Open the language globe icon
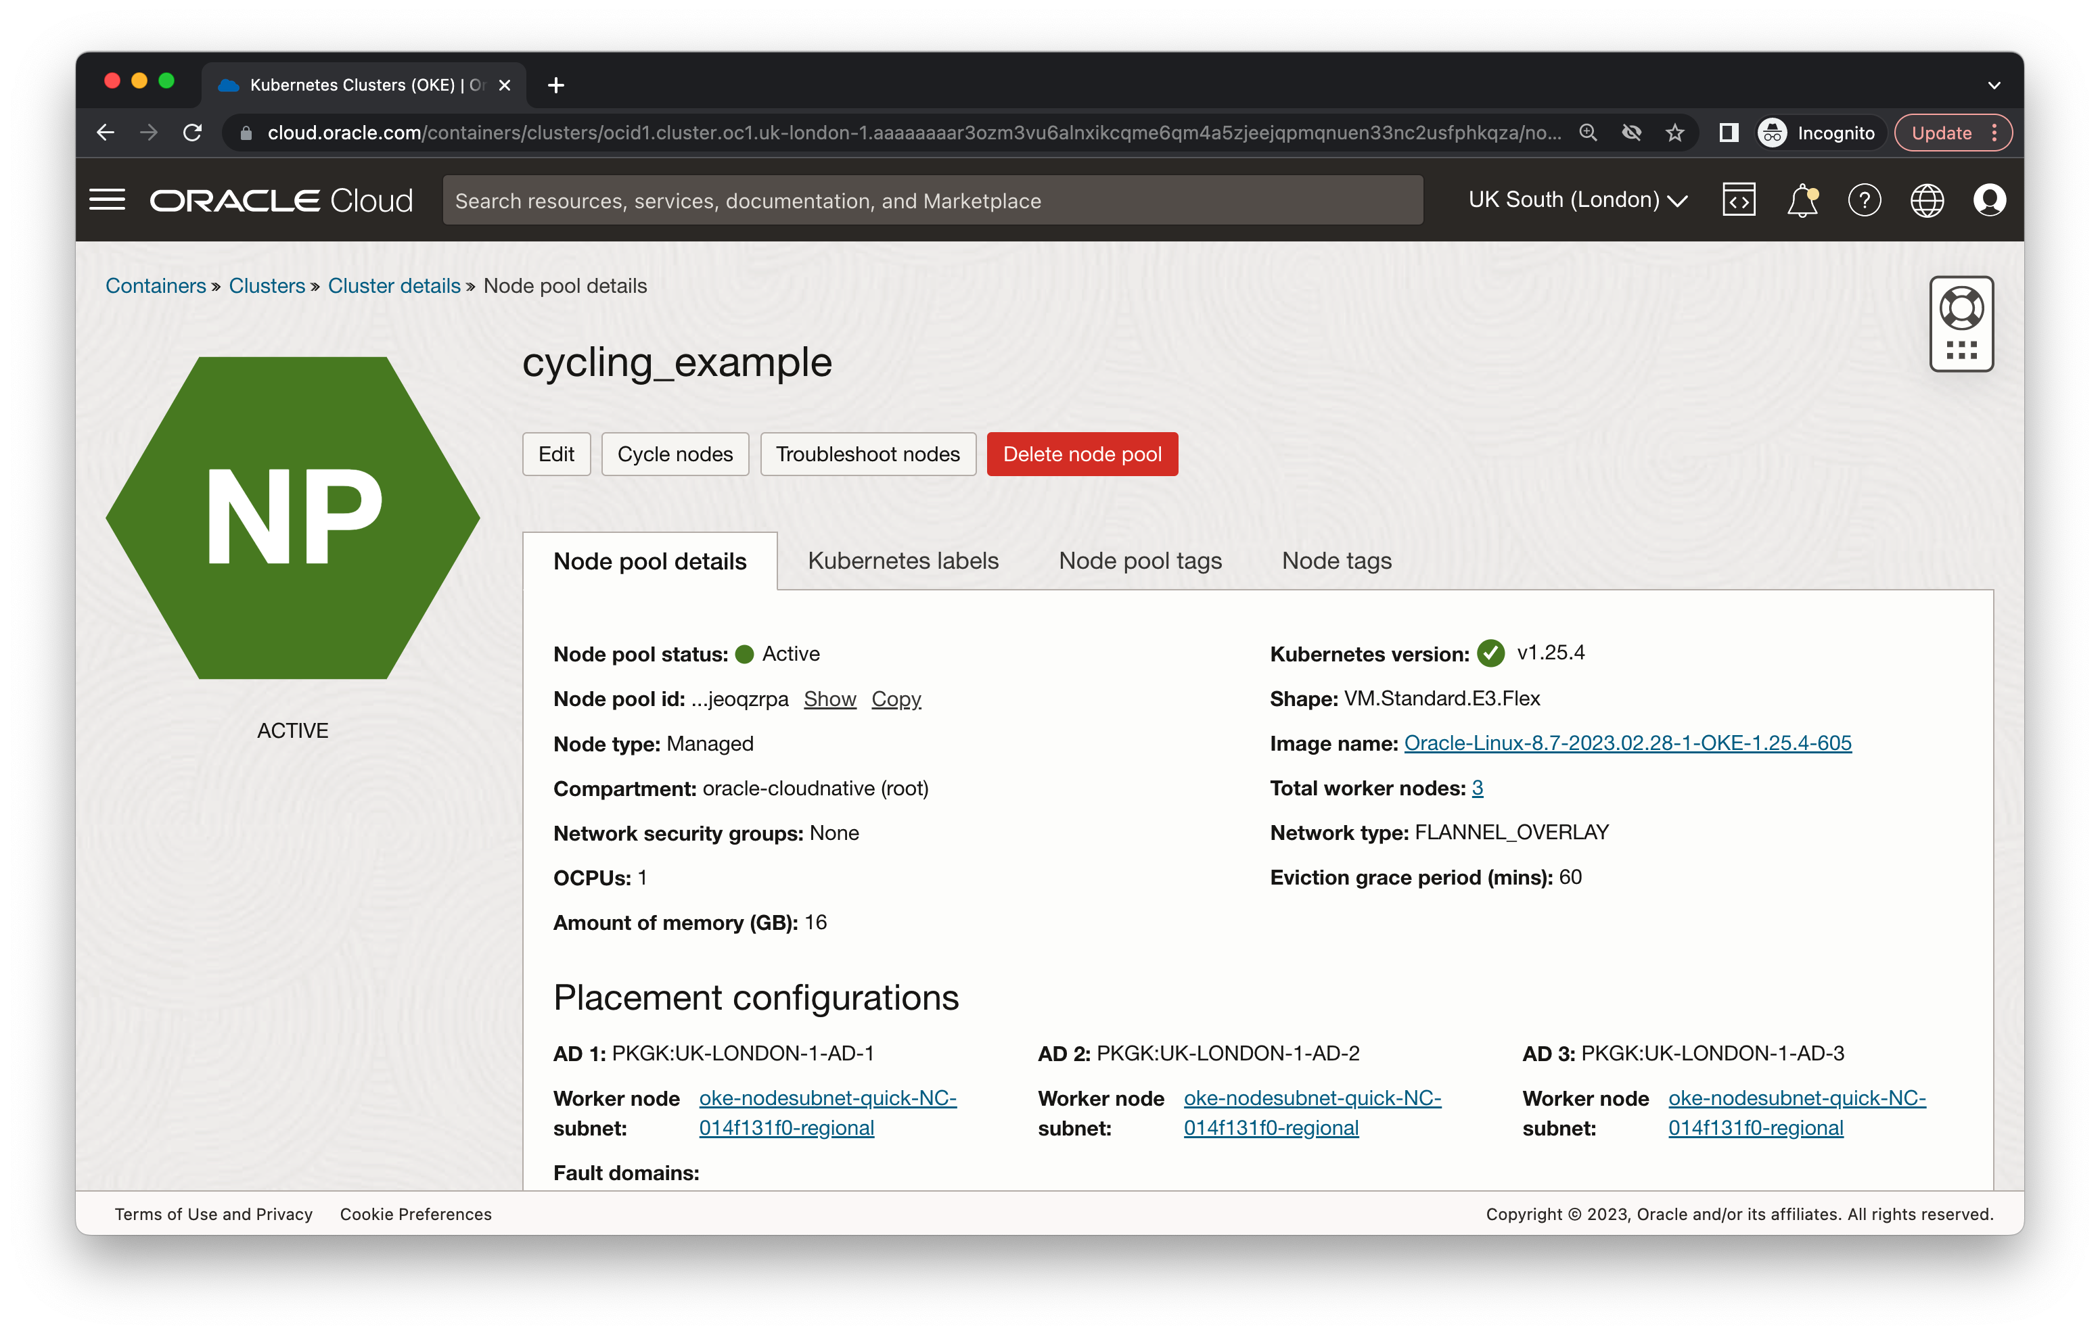The image size is (2100, 1335). pyautogui.click(x=1928, y=200)
